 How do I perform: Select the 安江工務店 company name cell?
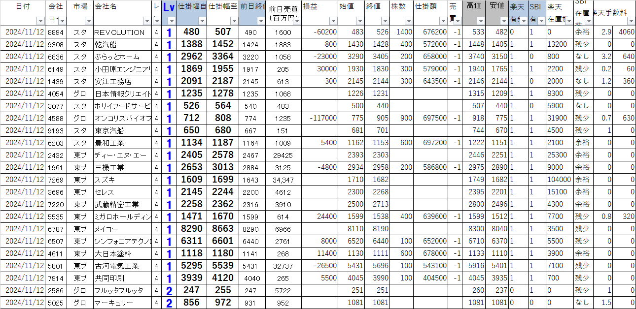point(123,81)
